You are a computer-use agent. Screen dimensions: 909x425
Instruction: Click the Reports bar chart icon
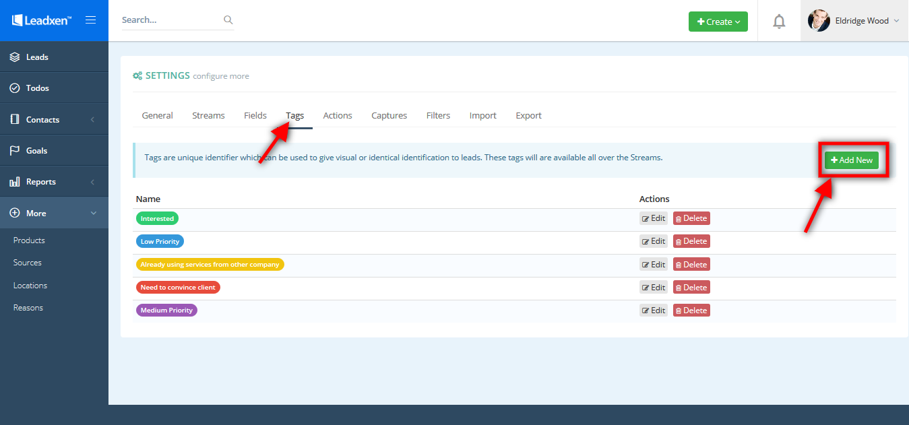(15, 182)
